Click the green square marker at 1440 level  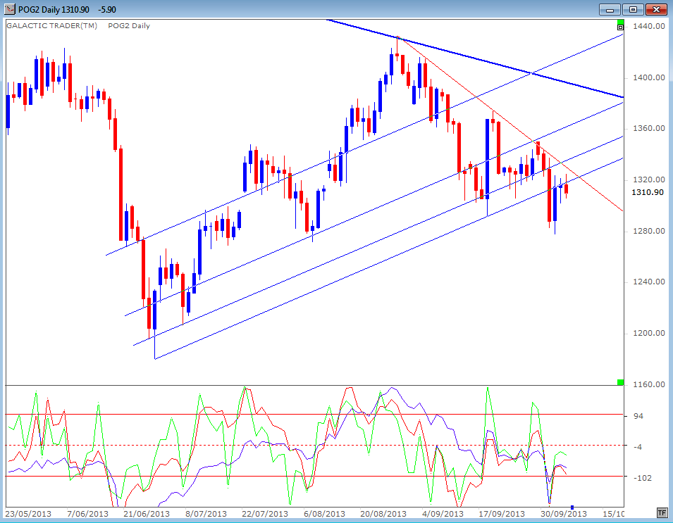pos(620,22)
